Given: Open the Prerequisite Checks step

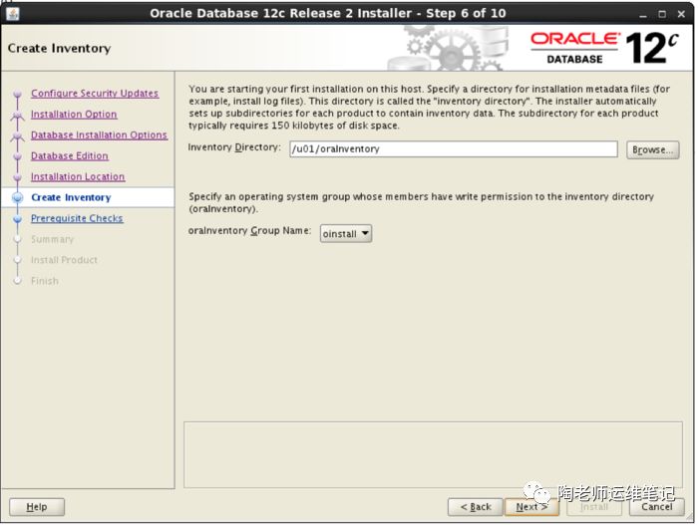Looking at the screenshot, I should [x=77, y=218].
